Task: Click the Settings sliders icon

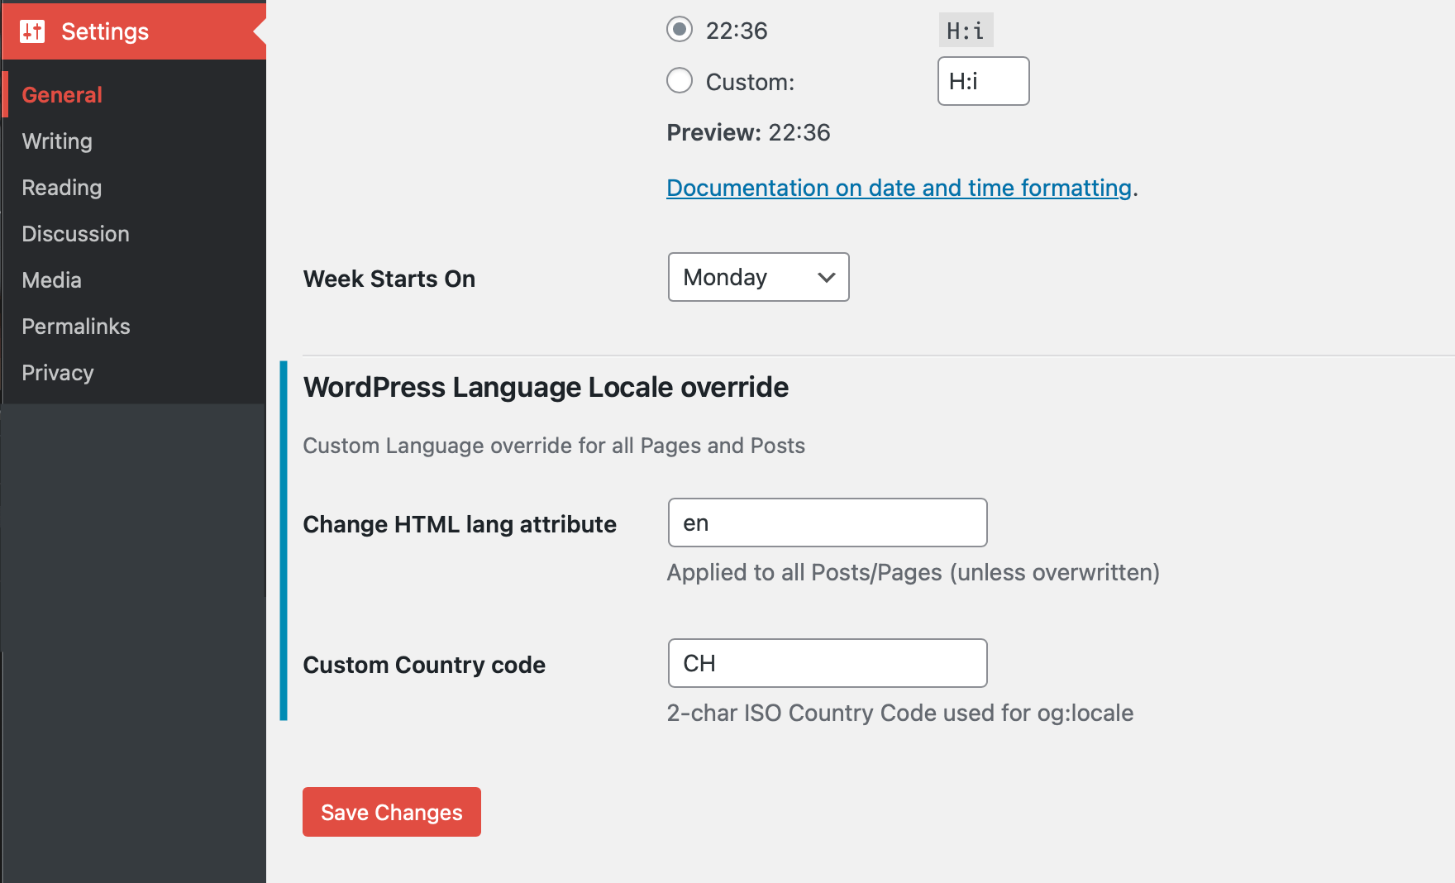Action: click(32, 31)
